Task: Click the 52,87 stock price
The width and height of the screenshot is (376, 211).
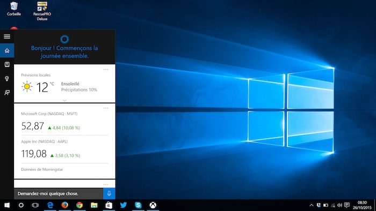Action: coord(33,126)
